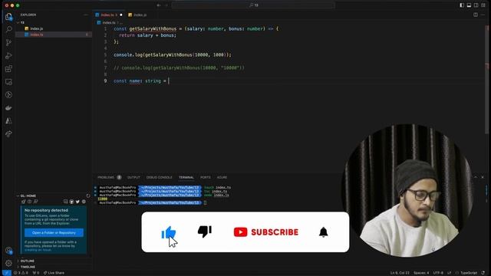Go back with the title bar arrow
The height and width of the screenshot is (276, 491).
(x=159, y=5)
